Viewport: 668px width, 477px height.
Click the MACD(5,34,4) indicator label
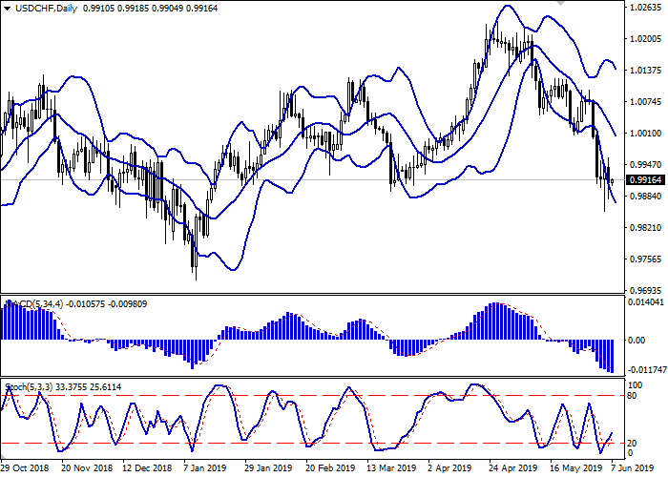click(36, 304)
